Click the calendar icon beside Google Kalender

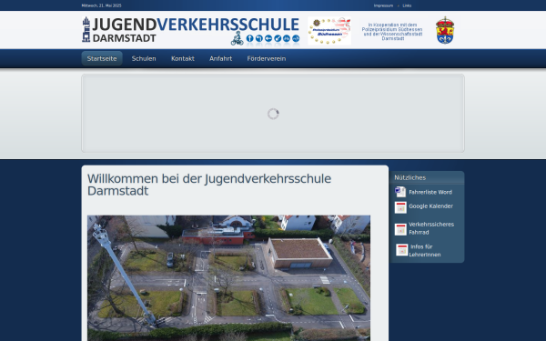pos(400,207)
